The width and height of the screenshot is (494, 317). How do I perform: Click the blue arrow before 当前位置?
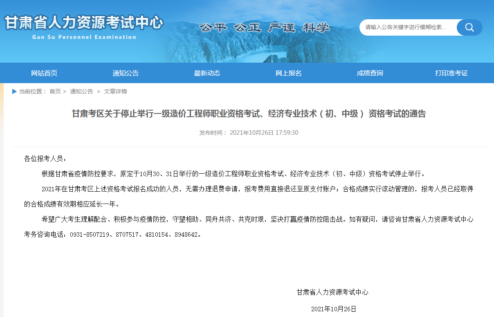[x=14, y=91]
